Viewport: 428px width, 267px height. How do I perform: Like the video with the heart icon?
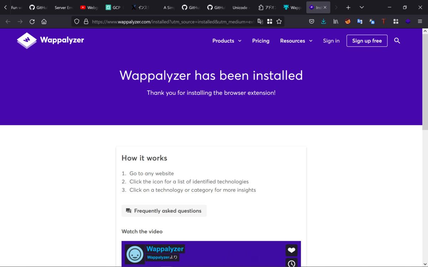[291, 250]
